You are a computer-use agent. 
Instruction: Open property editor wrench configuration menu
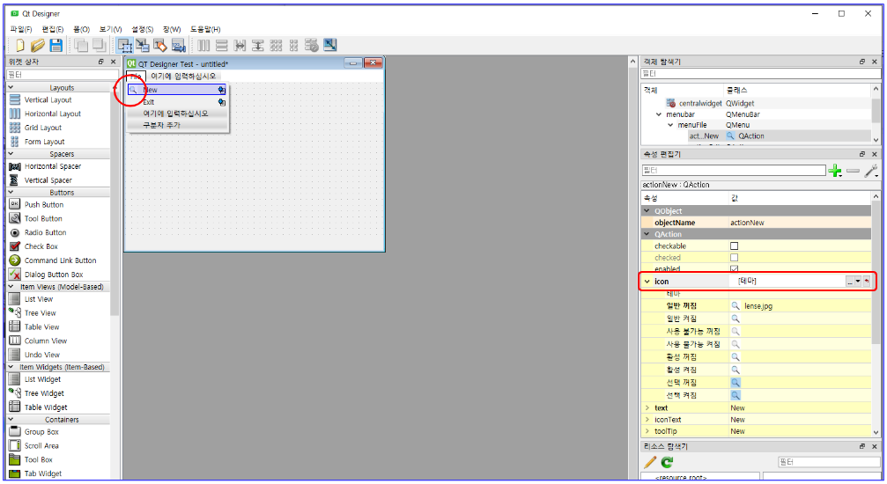871,171
